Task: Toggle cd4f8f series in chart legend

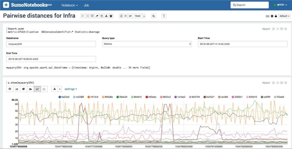Action: click(265, 97)
